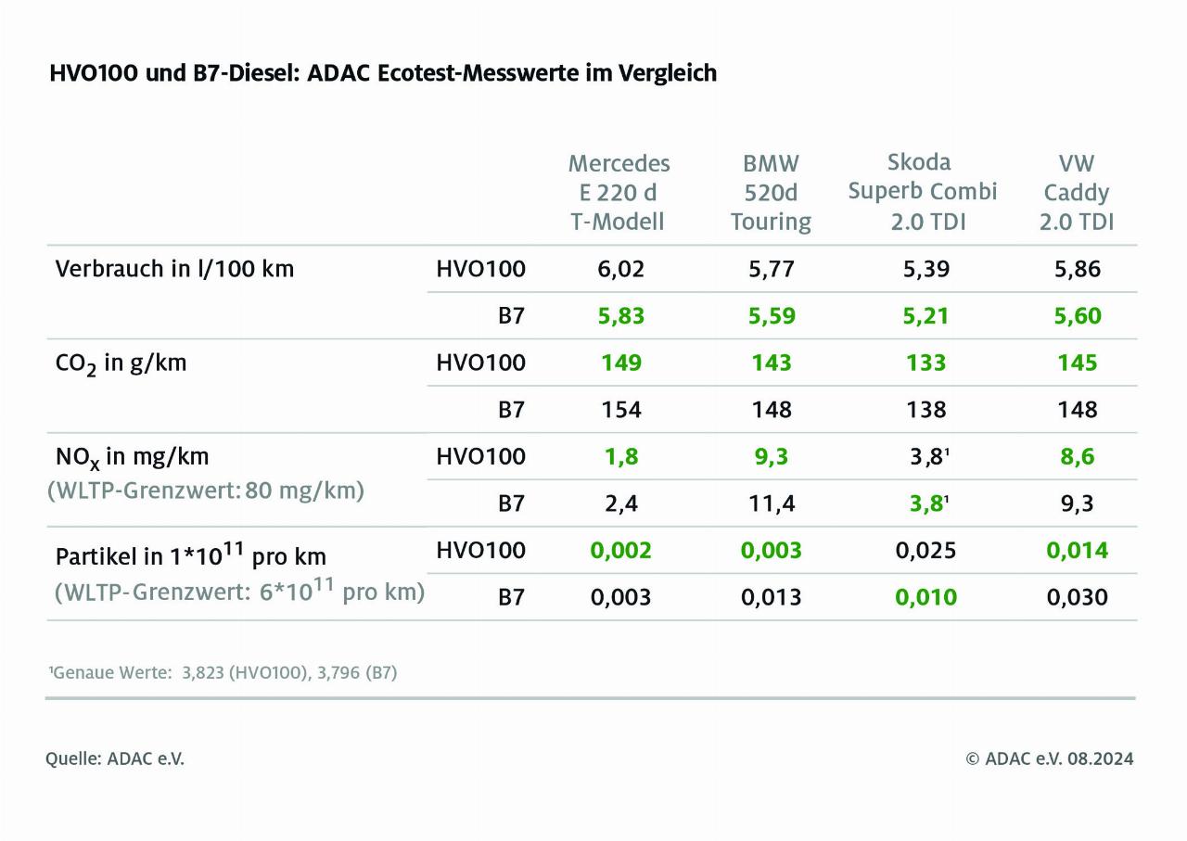
Task: Click the Mercedes HVO100 consumption value 6,02
Action: pyautogui.click(x=620, y=269)
